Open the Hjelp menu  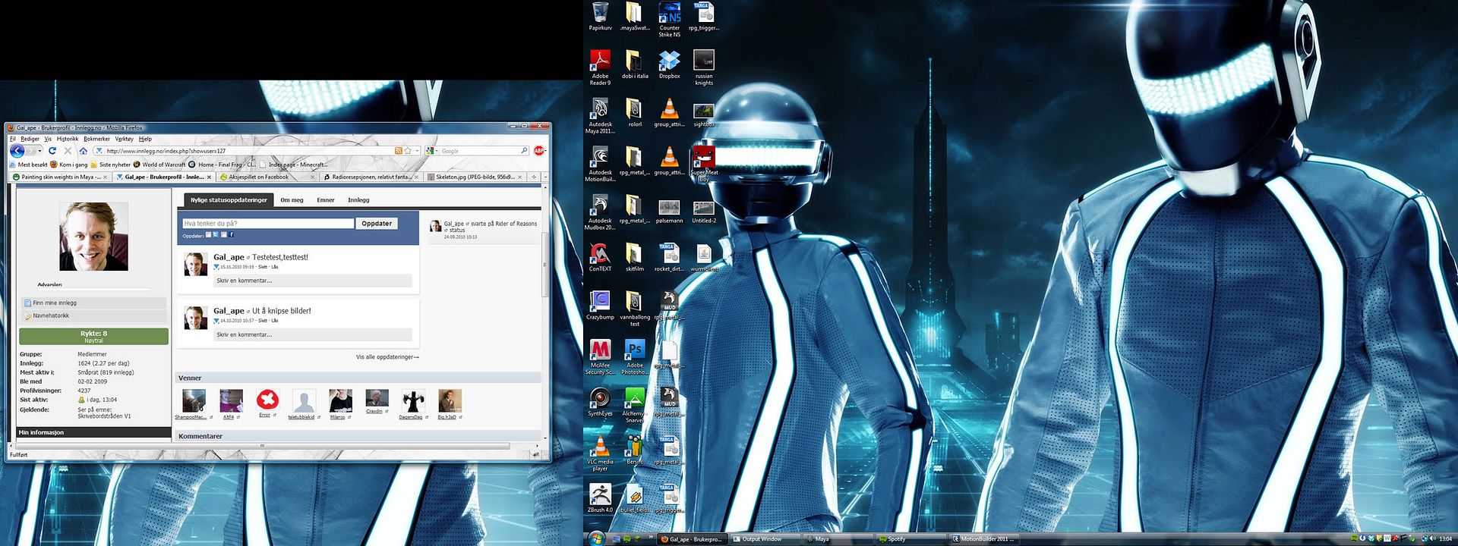click(x=145, y=139)
